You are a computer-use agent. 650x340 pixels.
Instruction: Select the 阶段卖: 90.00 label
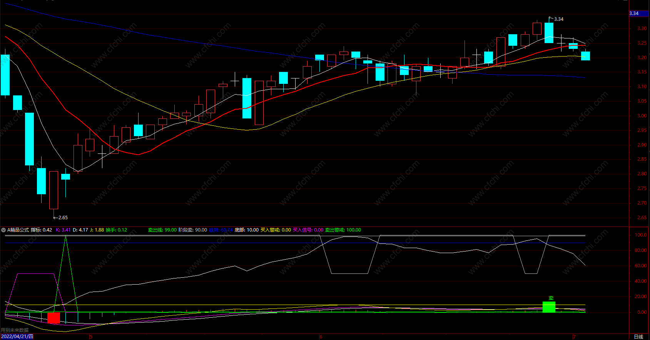[193, 230]
